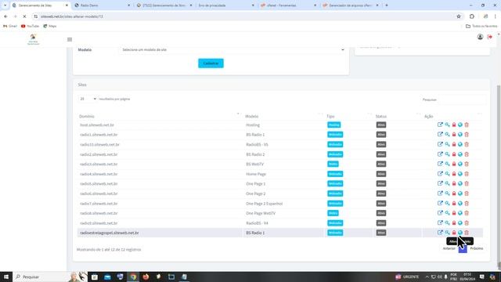Open host.siteweb.net.br in new window icon
The image size is (501, 282).
click(440, 125)
